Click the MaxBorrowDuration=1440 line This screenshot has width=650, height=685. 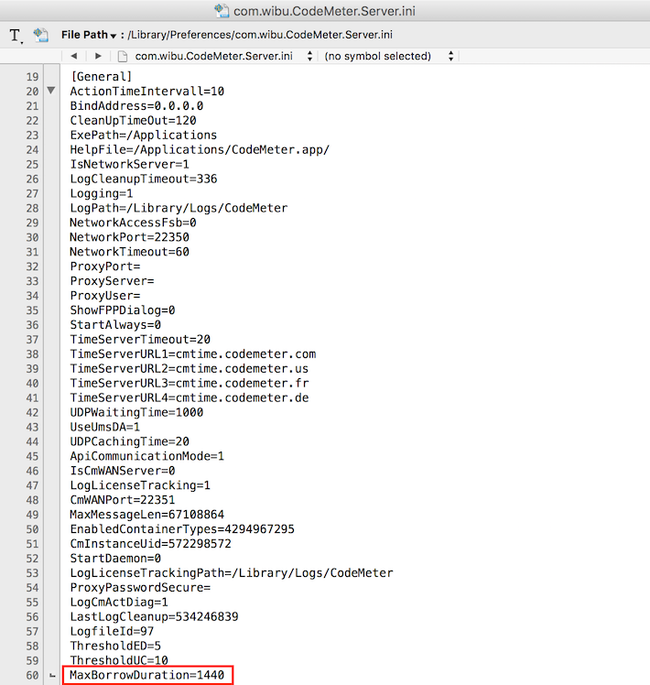click(x=146, y=676)
